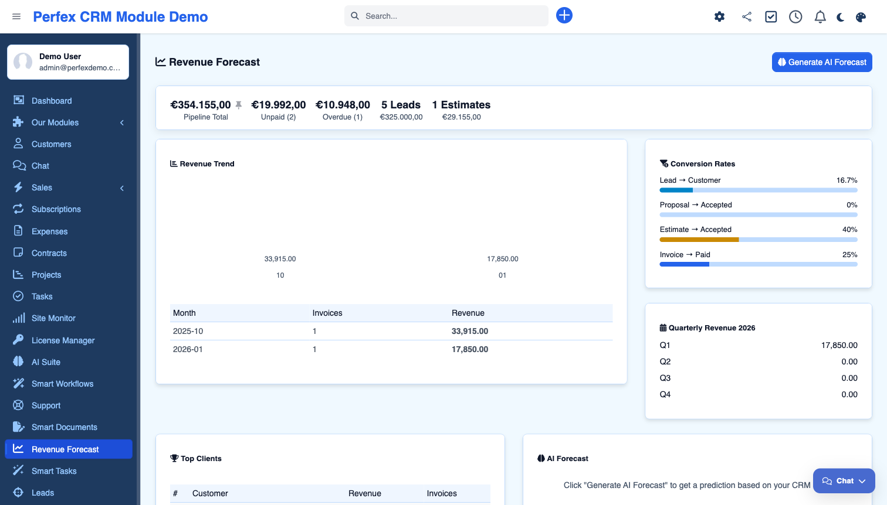This screenshot has width=887, height=505.
Task: Click the hamburger menu icon
Action: (16, 16)
